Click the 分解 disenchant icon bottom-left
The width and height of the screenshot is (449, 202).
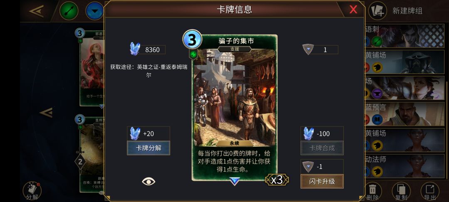tap(32, 191)
